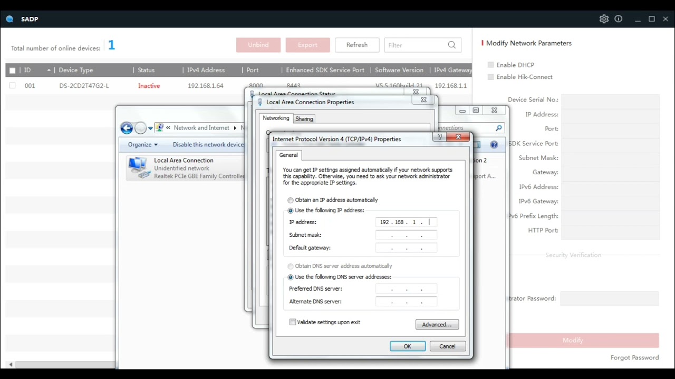
Task: Click the Local Area Connection adapter icon
Action: 138,168
